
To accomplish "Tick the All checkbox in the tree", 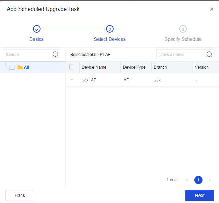I will tap(12, 67).
